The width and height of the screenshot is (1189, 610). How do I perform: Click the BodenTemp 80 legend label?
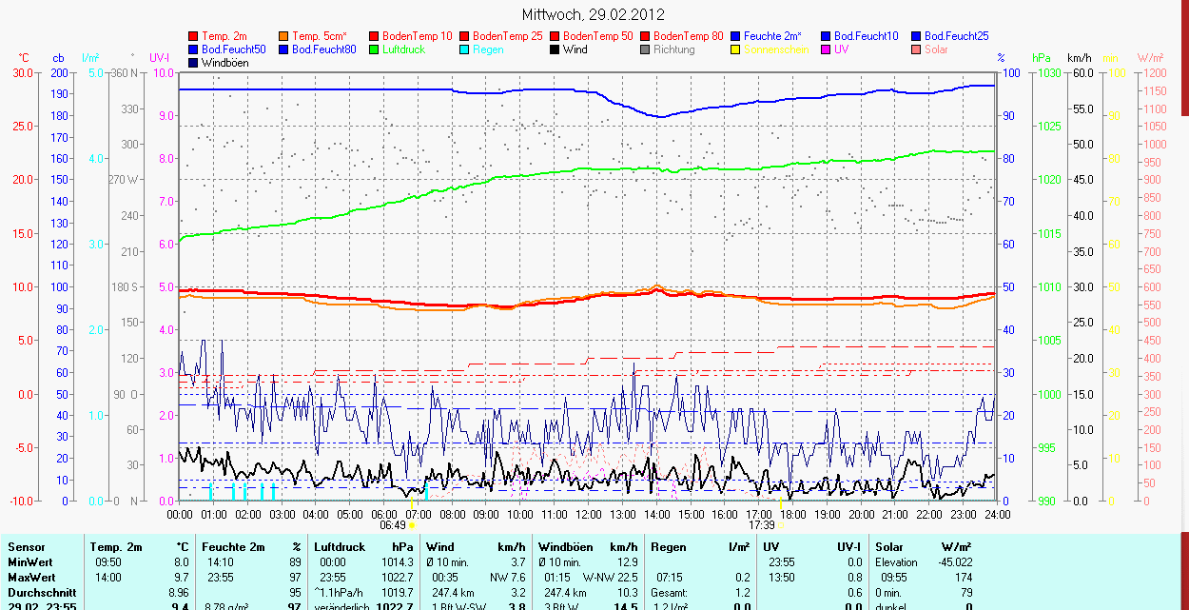(x=689, y=36)
